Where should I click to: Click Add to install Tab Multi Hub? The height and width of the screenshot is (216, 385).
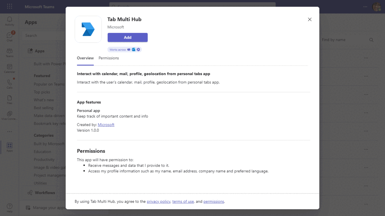click(x=127, y=37)
